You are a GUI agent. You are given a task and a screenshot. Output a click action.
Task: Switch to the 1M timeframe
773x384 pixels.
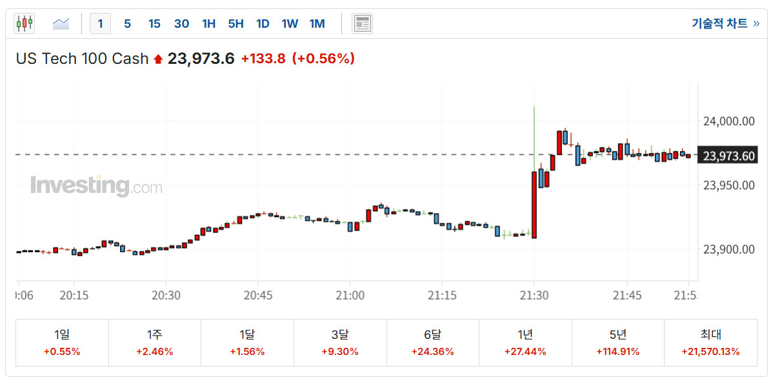(x=317, y=24)
